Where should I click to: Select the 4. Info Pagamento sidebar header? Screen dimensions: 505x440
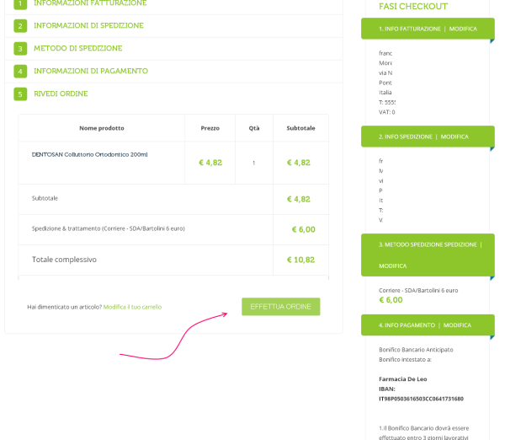coord(407,325)
